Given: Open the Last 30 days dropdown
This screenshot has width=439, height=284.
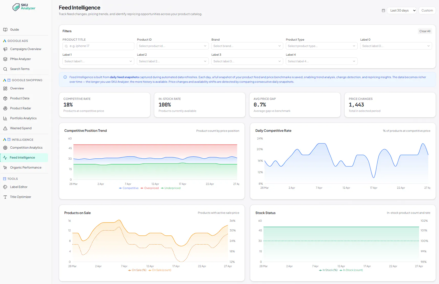Looking at the screenshot, I should click(x=402, y=10).
